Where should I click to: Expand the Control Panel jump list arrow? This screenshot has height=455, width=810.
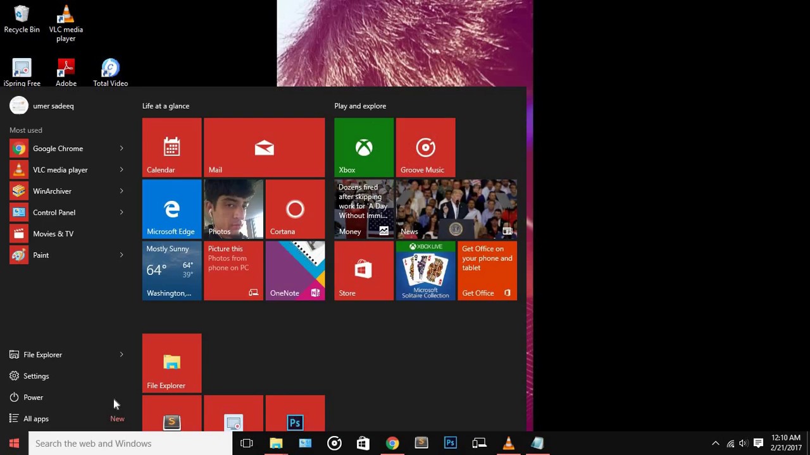(x=121, y=212)
